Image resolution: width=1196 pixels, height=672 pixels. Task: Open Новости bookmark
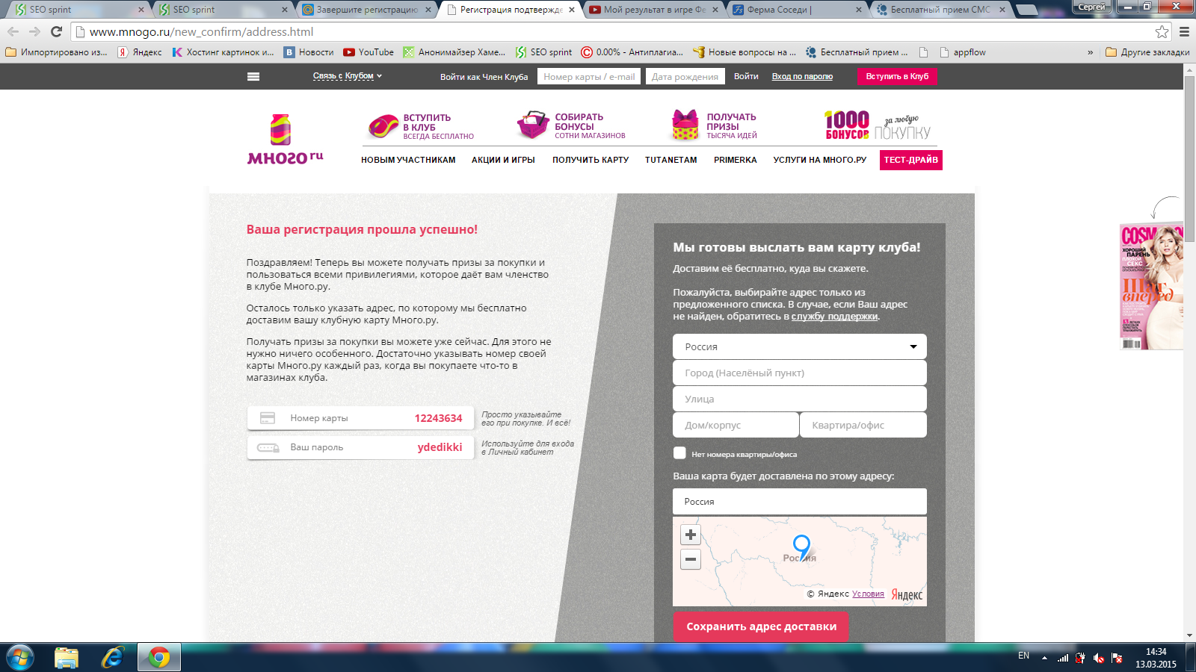pyautogui.click(x=309, y=52)
